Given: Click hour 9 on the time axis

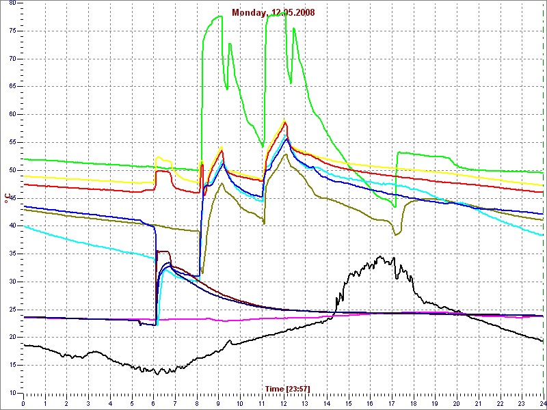Looking at the screenshot, I should point(218,403).
